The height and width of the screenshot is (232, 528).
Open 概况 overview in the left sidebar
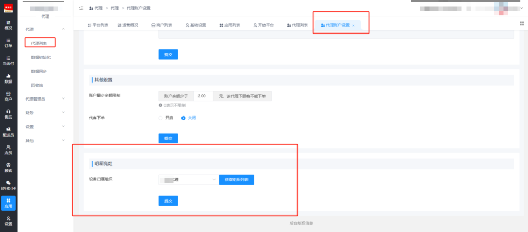point(8,25)
